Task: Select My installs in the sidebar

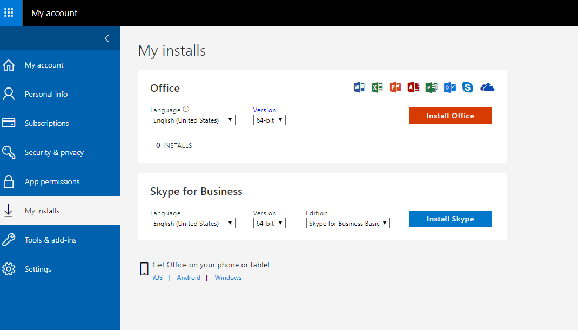Action: point(60,211)
